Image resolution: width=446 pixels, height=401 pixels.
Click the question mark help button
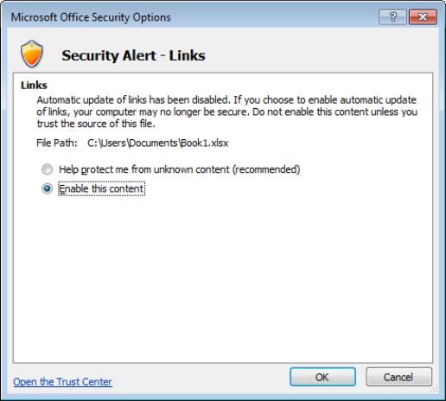coord(392,17)
